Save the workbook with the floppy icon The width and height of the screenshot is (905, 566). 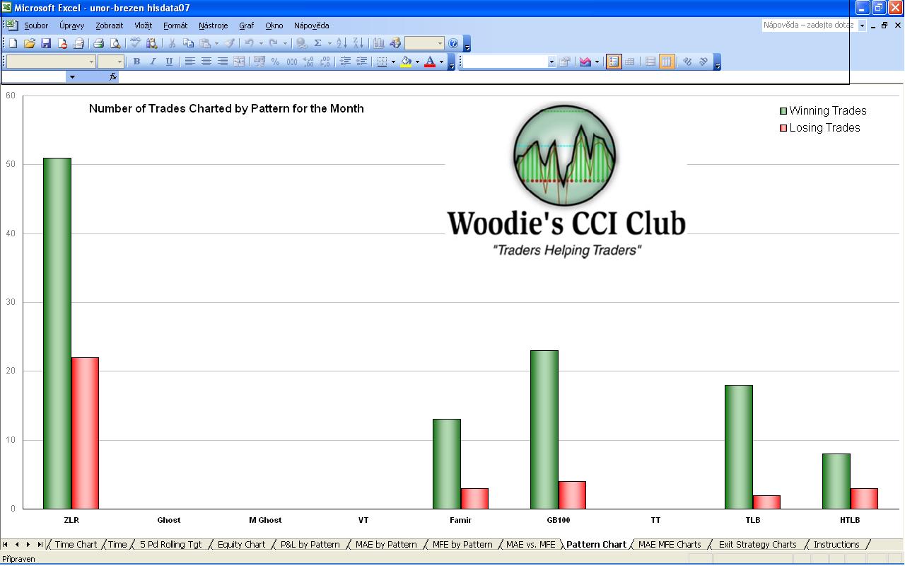[46, 43]
